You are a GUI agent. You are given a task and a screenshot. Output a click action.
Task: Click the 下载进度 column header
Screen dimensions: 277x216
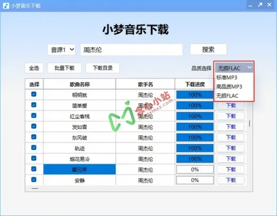point(195,84)
